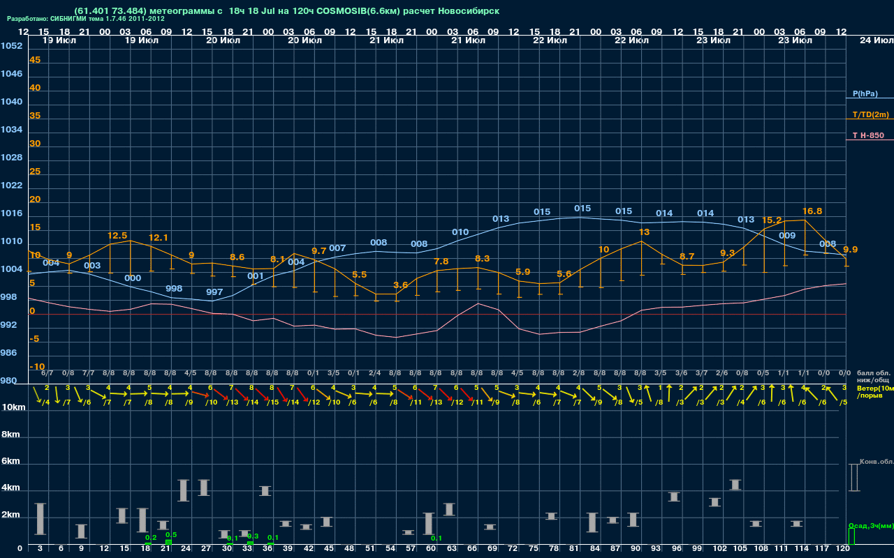The image size is (894, 558).
Task: Click the 117 forecast hour label
Action: click(823, 549)
